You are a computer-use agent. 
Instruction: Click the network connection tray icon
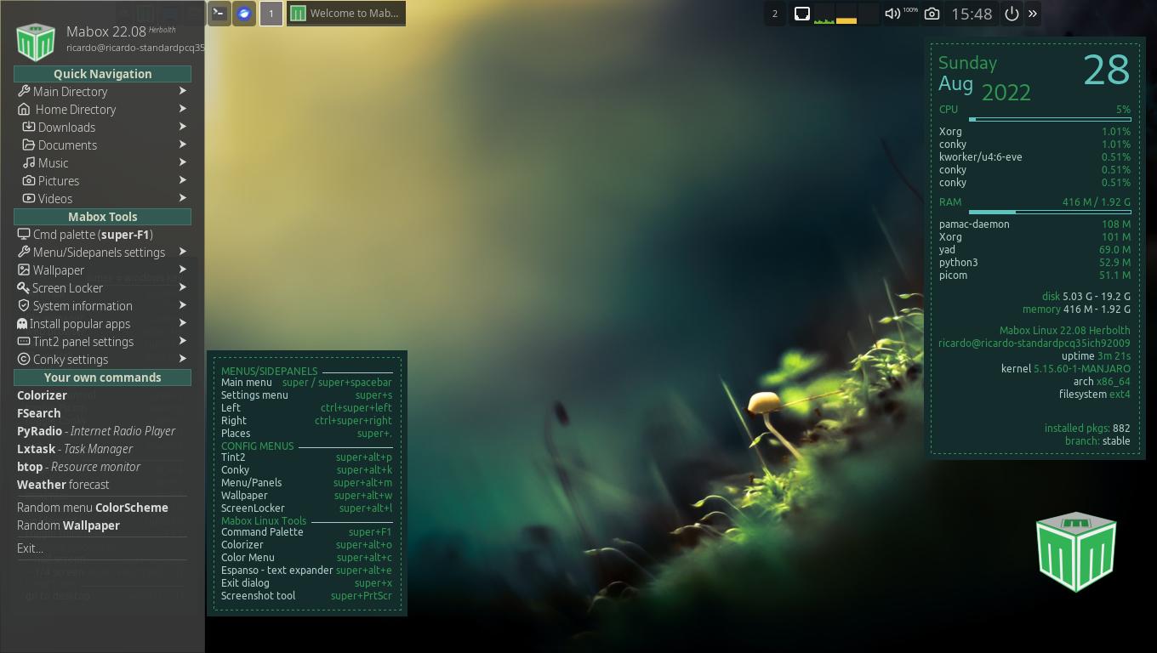pyautogui.click(x=801, y=14)
